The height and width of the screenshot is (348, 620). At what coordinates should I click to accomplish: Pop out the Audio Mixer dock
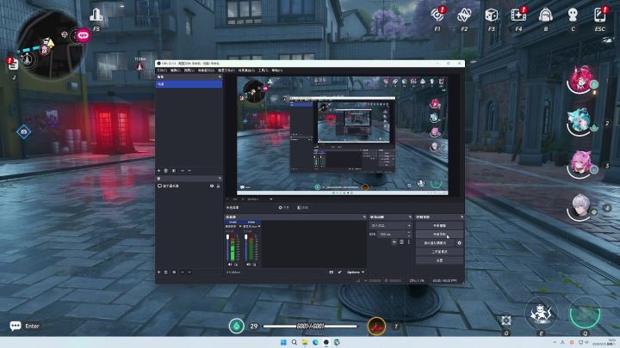click(364, 217)
